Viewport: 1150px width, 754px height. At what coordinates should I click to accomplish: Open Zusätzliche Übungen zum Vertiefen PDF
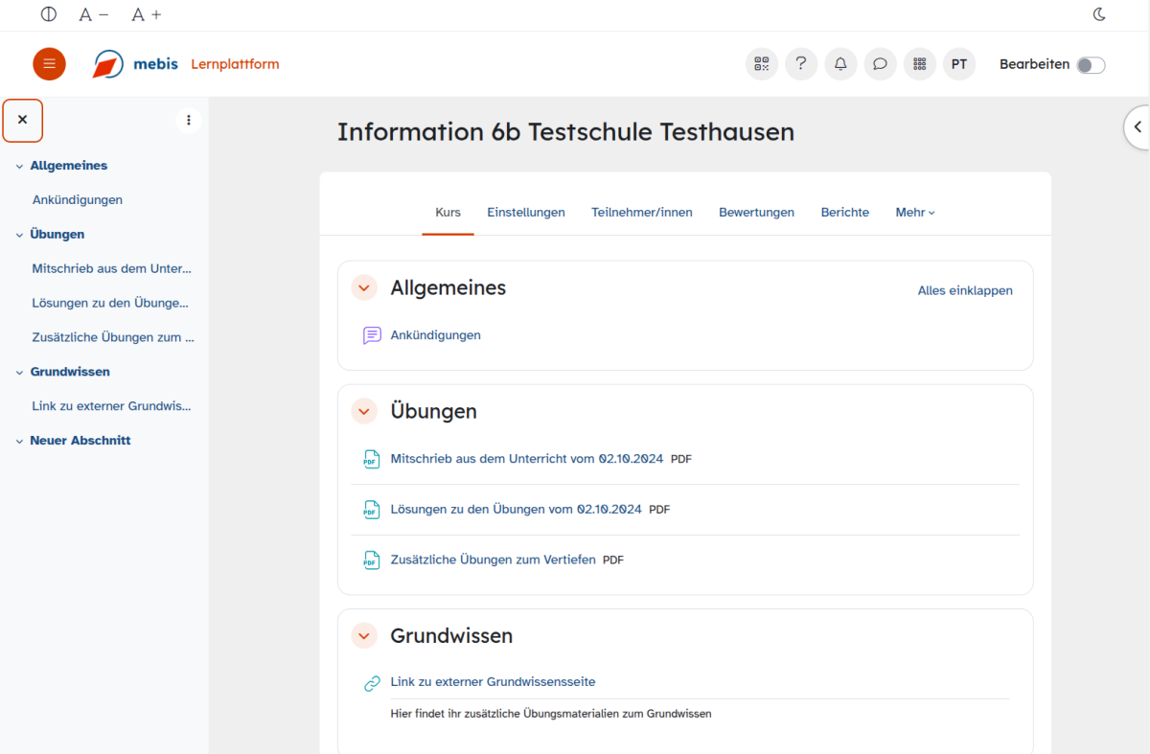pos(493,560)
